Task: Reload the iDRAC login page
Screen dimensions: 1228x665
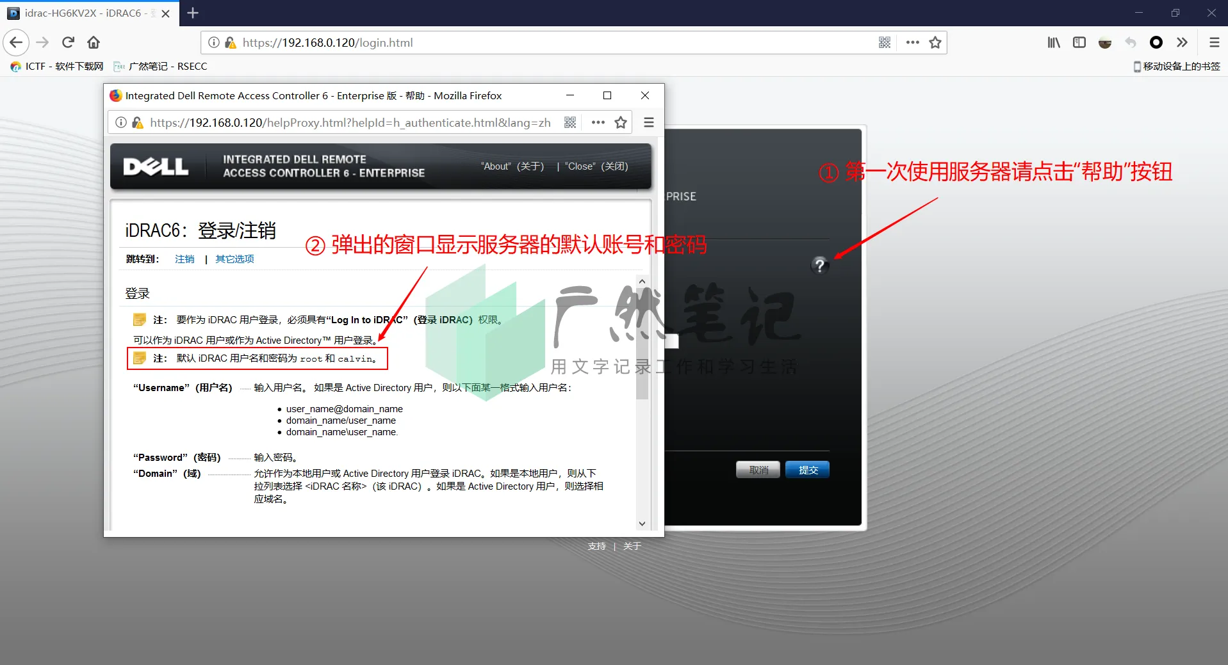Action: pos(68,42)
